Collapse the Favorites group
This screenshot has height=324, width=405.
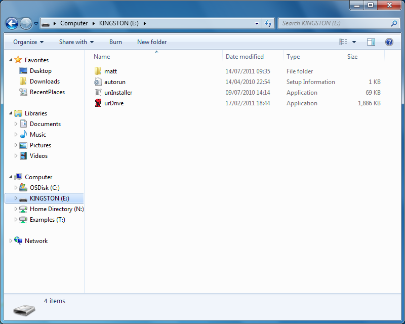11,60
